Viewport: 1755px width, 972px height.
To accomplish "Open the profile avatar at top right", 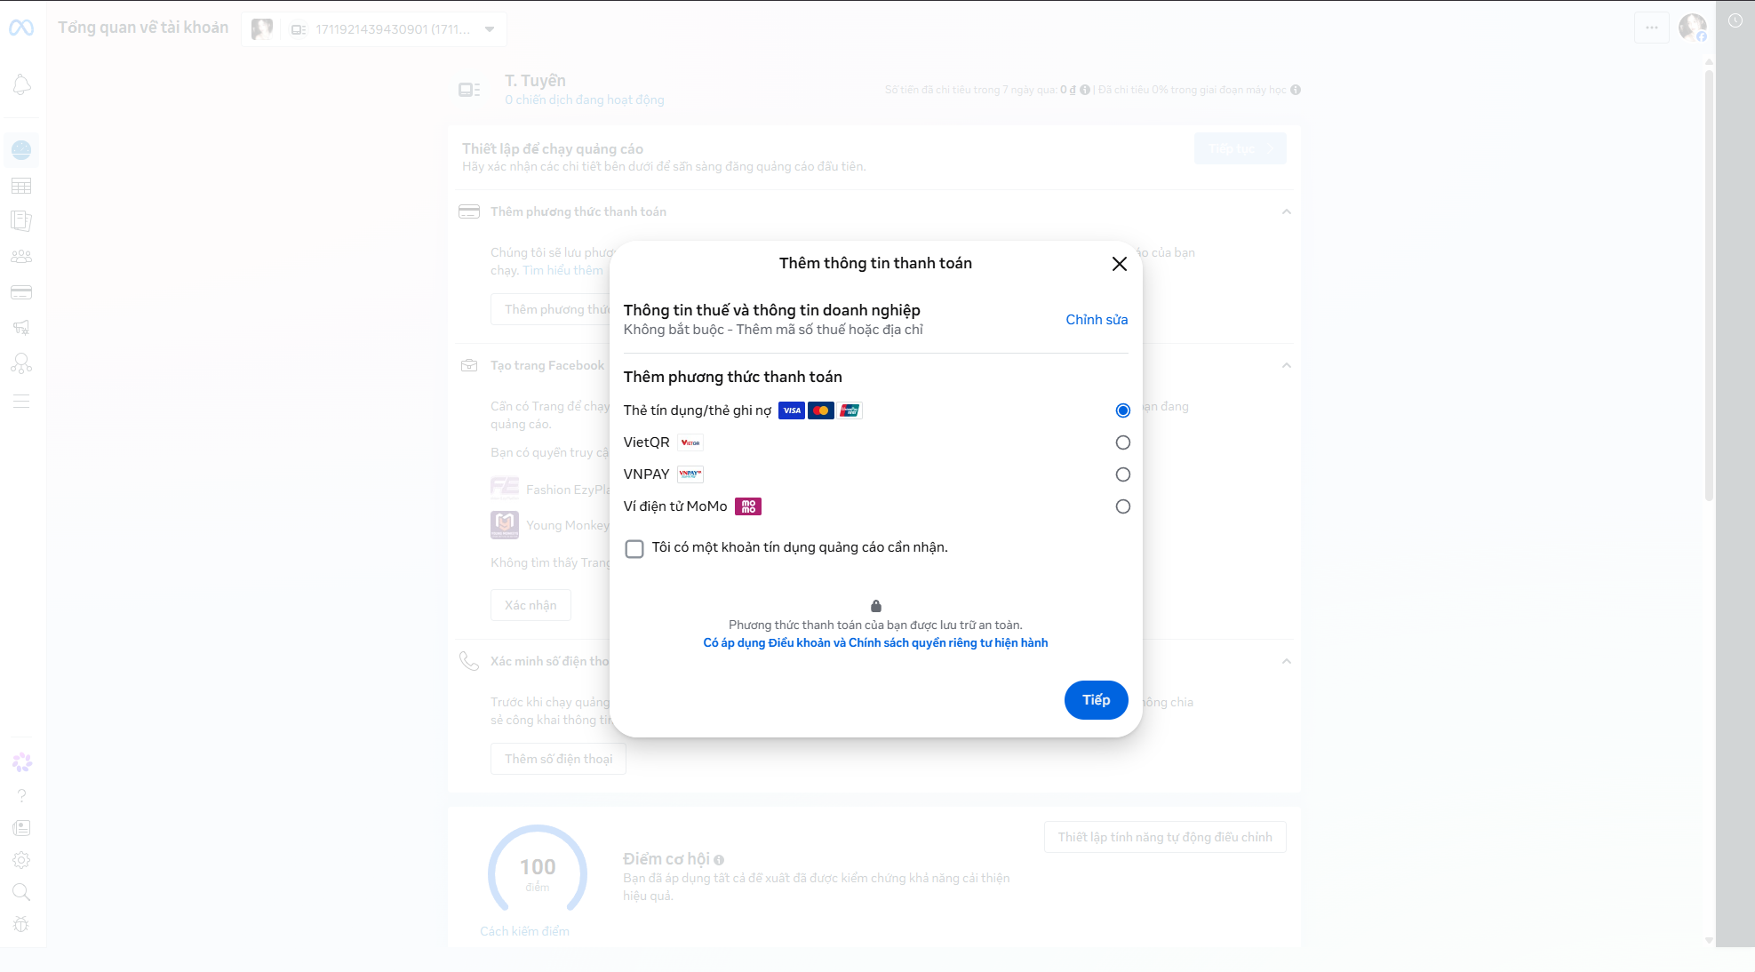I will coord(1692,28).
